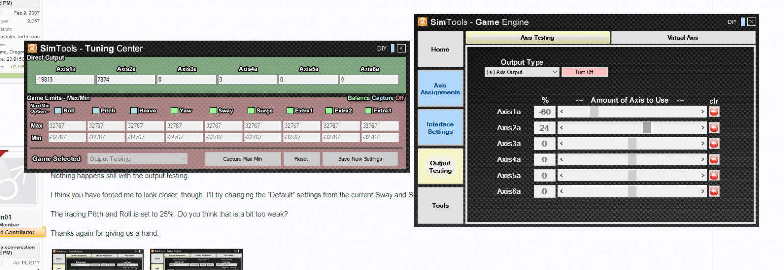Viewport: 784px width, 270px height.
Task: Click the Axis1a direct output field
Action: tap(65, 79)
